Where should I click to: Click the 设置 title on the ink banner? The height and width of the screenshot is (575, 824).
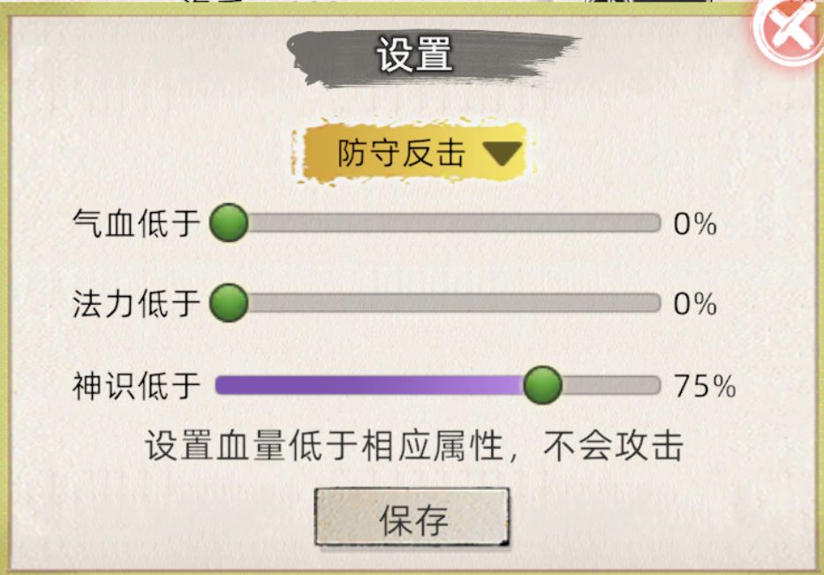pos(414,55)
